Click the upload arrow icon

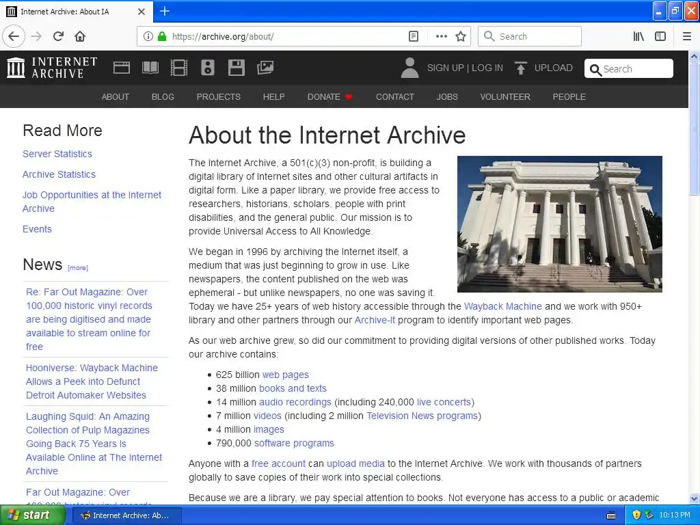coord(520,68)
